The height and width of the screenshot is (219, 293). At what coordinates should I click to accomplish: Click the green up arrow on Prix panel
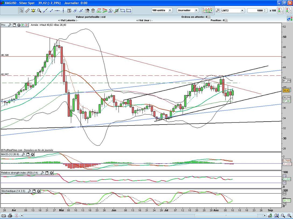(23, 25)
